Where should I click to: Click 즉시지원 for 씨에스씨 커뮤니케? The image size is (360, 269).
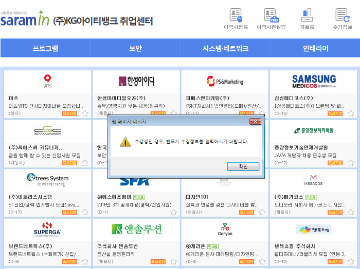pos(69,163)
